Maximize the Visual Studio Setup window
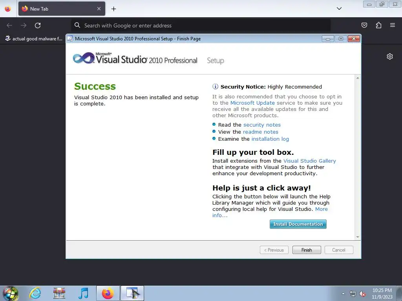The image size is (402, 301). 341,39
